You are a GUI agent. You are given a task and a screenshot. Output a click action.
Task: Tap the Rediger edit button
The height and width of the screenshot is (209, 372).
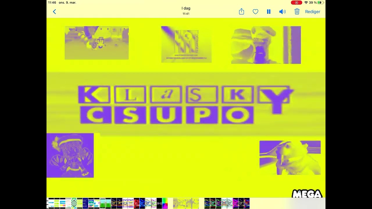(313, 12)
